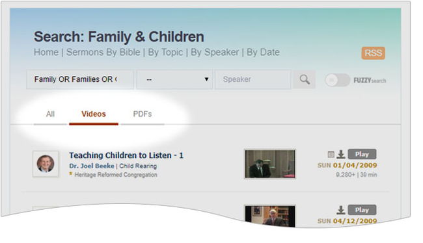Click the magnifying glass search icon
The width and height of the screenshot is (423, 243).
[x=305, y=79]
